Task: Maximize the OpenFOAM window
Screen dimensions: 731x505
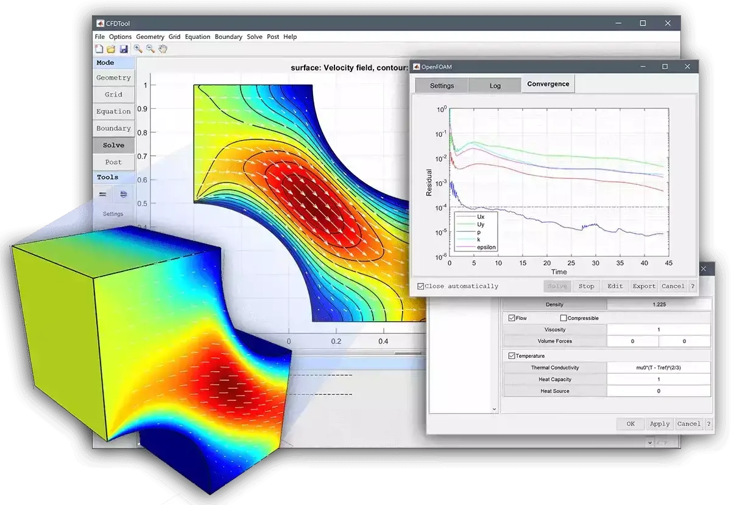Action: [665, 67]
